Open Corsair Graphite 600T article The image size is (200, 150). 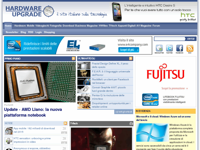(x=109, y=89)
